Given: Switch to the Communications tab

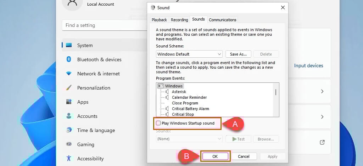Looking at the screenshot, I should point(223,20).
